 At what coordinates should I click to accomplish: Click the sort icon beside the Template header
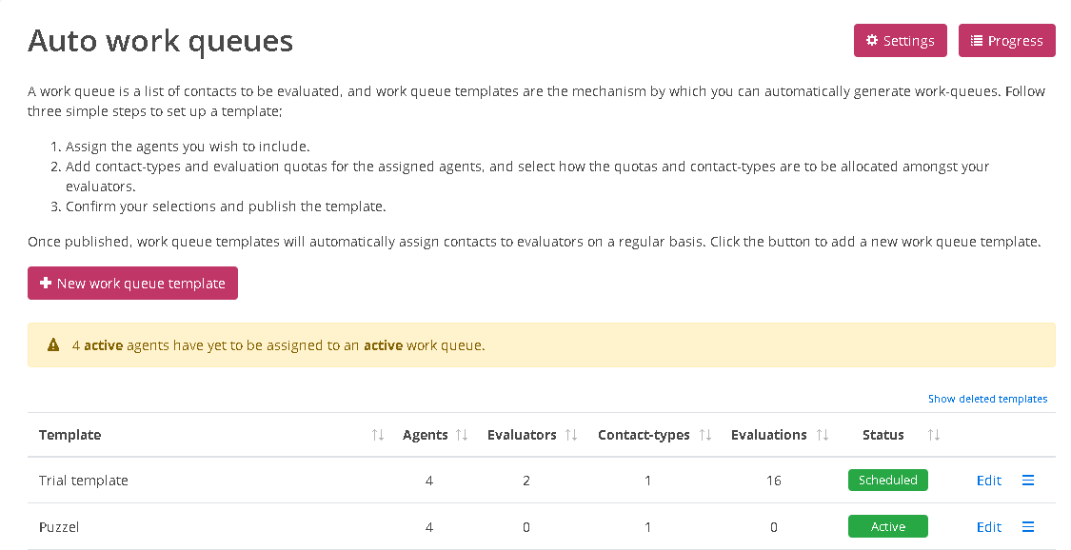(x=377, y=434)
